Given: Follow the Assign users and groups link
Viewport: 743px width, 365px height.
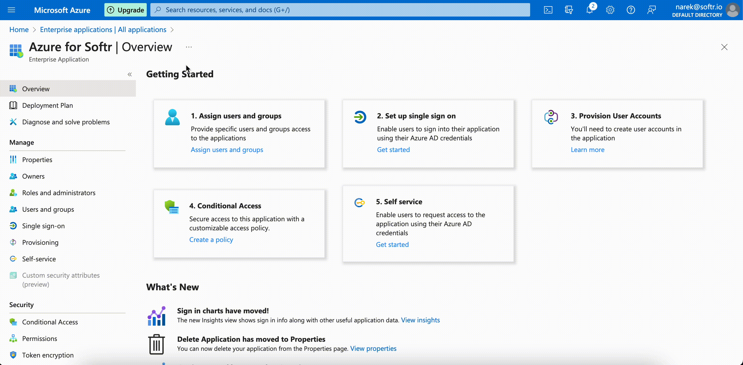Looking at the screenshot, I should [227, 149].
